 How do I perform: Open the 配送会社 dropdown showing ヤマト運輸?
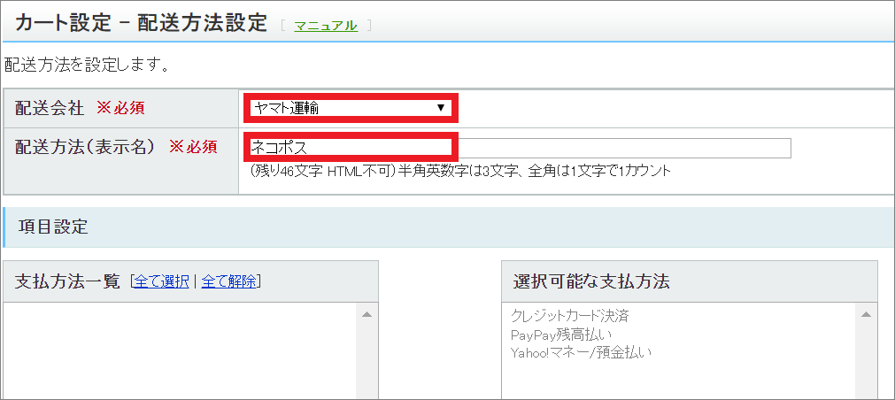coord(350,108)
